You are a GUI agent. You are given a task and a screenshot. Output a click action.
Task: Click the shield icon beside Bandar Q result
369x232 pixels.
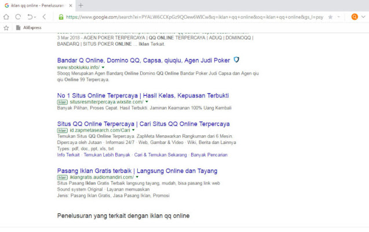coord(236,60)
